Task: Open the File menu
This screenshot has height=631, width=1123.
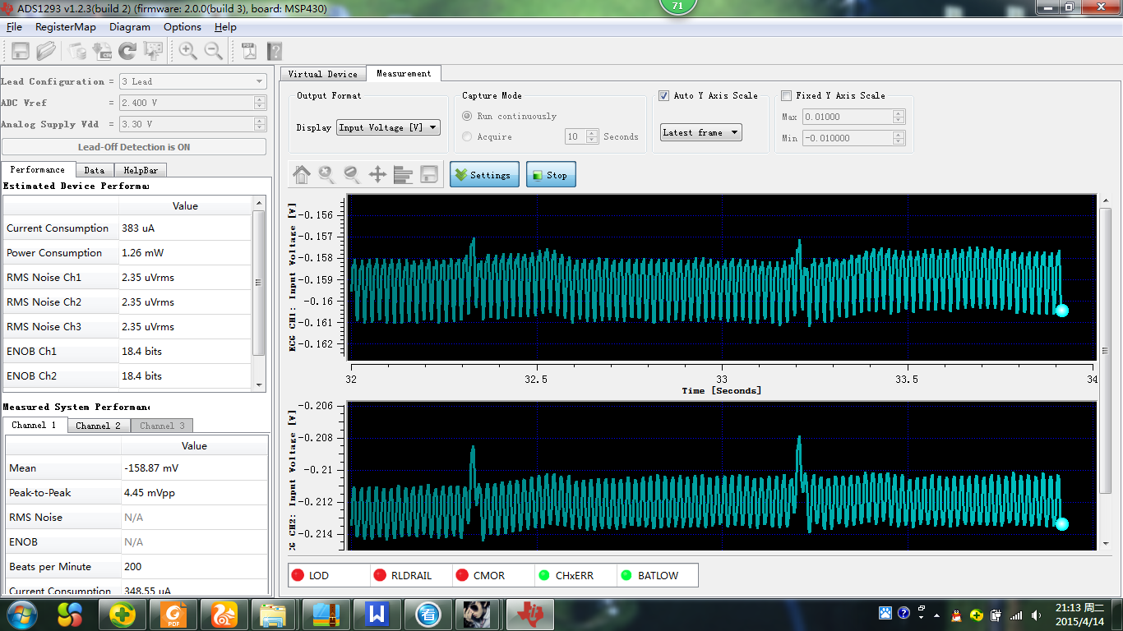Action: coord(14,27)
